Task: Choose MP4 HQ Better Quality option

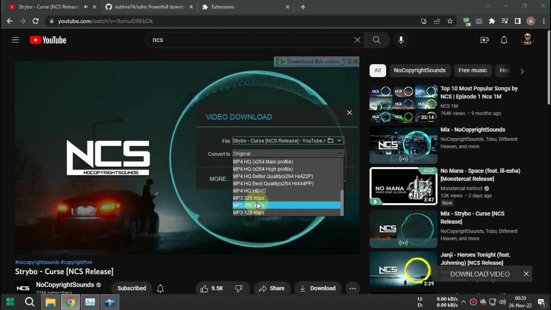Action: [x=286, y=177]
